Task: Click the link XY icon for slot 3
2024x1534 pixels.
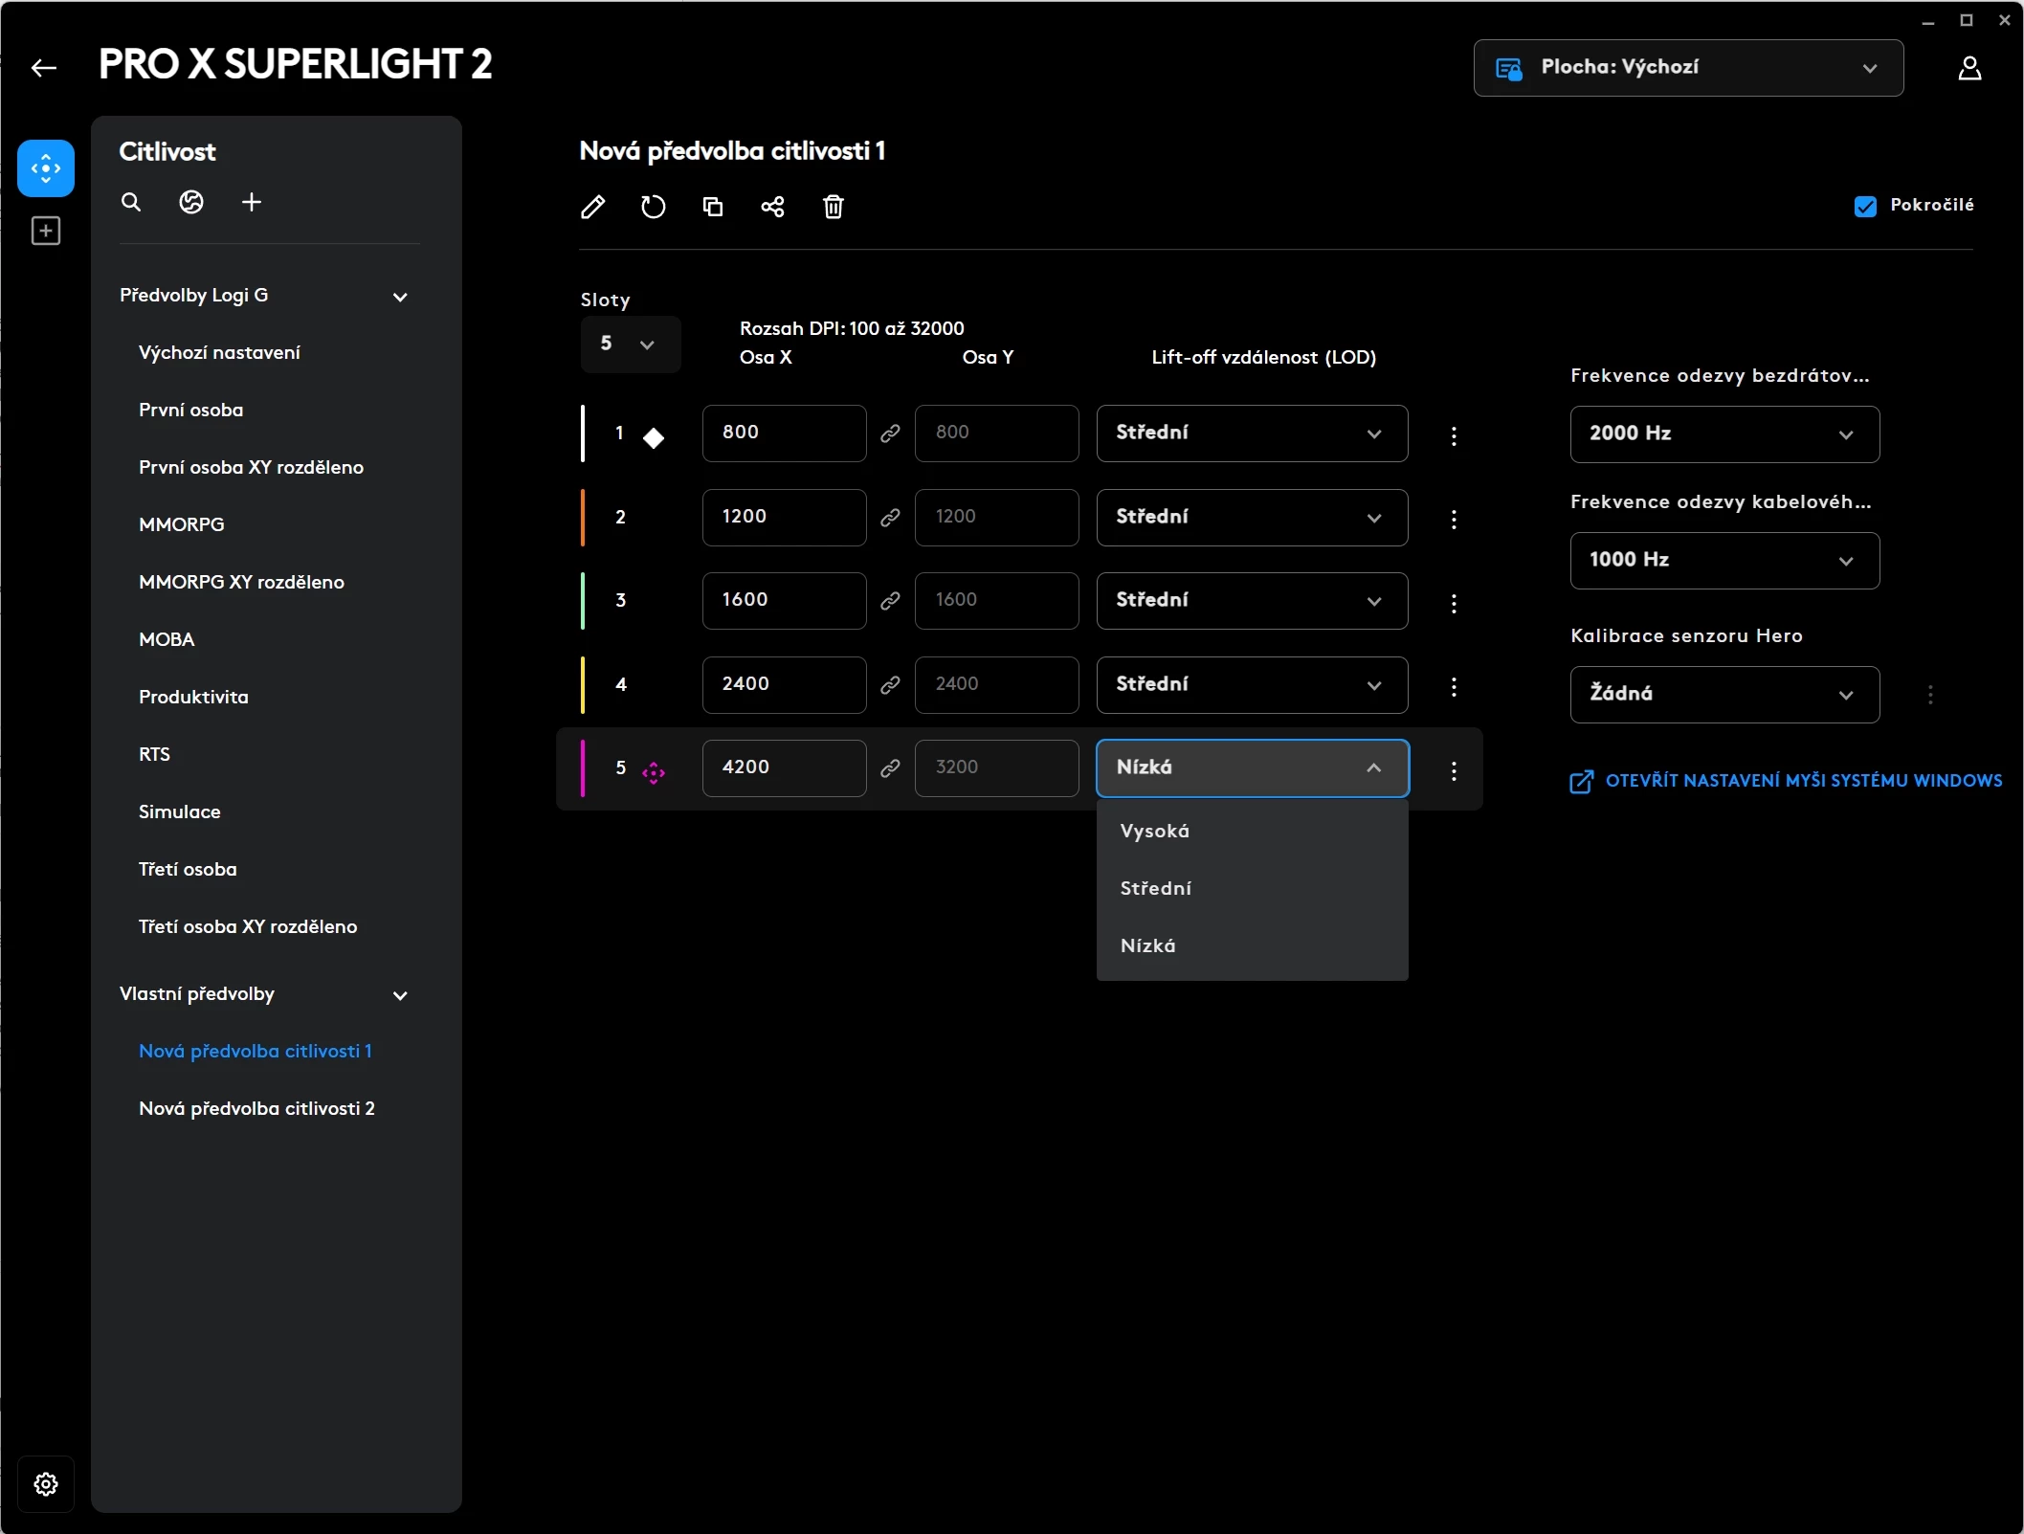Action: click(890, 601)
